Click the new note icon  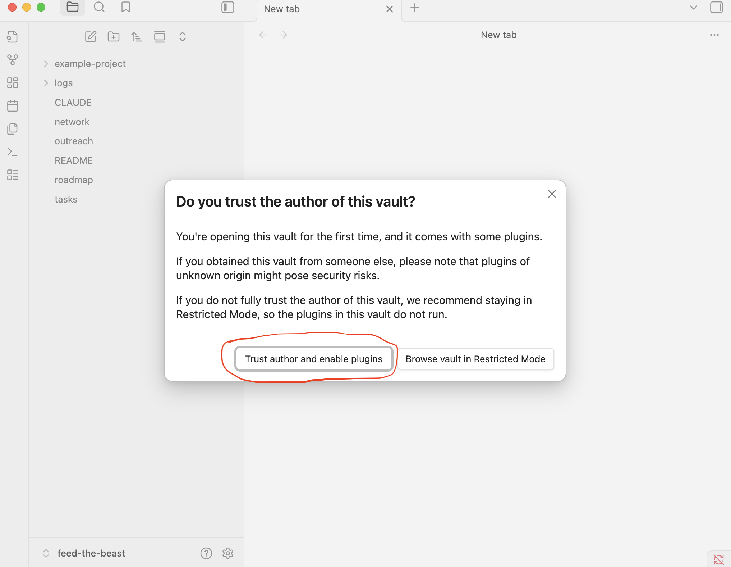click(x=91, y=36)
